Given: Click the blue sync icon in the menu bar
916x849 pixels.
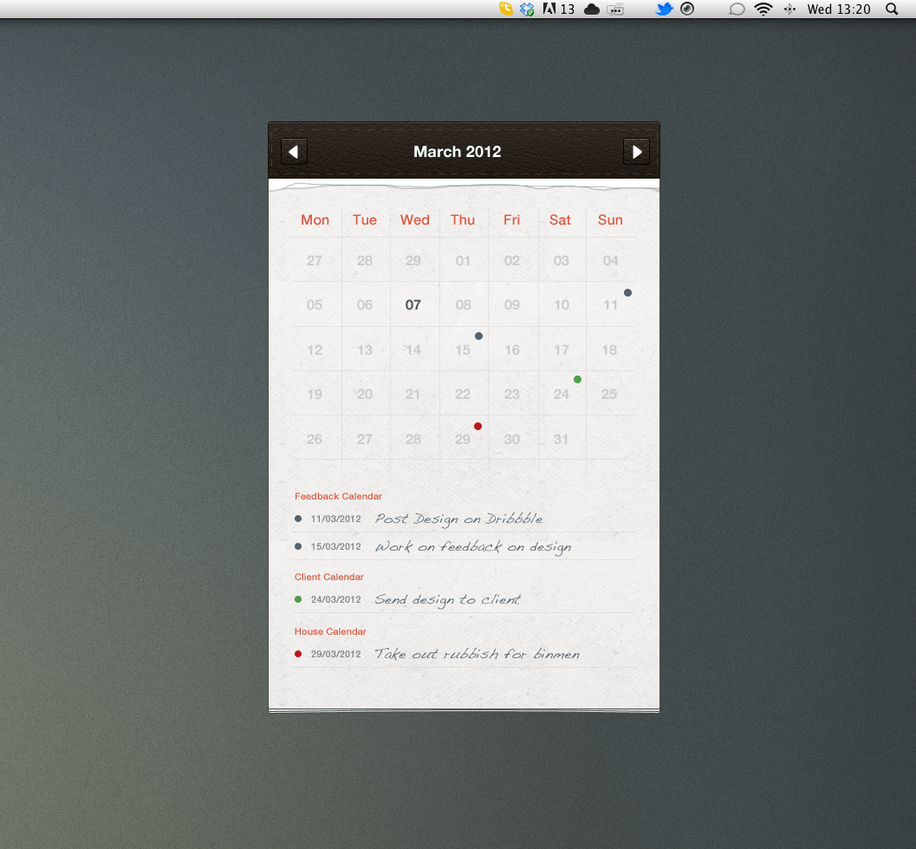Looking at the screenshot, I should pos(526,9).
